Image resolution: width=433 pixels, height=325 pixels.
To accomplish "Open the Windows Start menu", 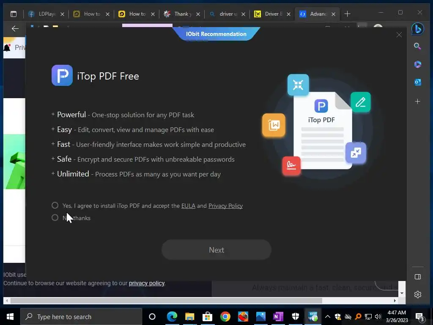I will [10, 317].
